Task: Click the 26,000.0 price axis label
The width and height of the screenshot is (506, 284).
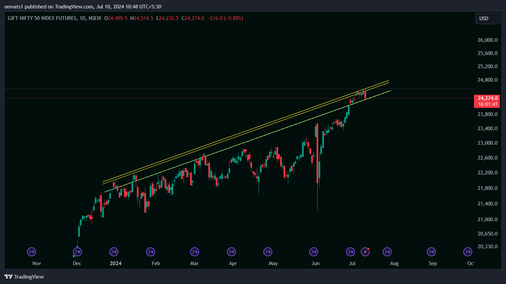Action: 487,40
